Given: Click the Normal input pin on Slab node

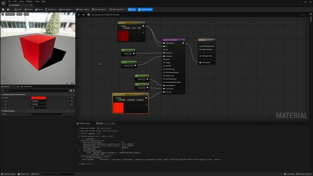Looking at the screenshot, I should click(x=164, y=60).
